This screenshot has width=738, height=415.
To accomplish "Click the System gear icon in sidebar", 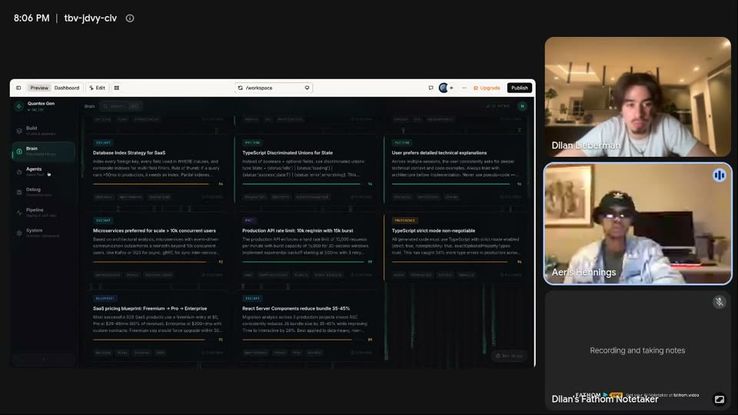I will 19,234.
